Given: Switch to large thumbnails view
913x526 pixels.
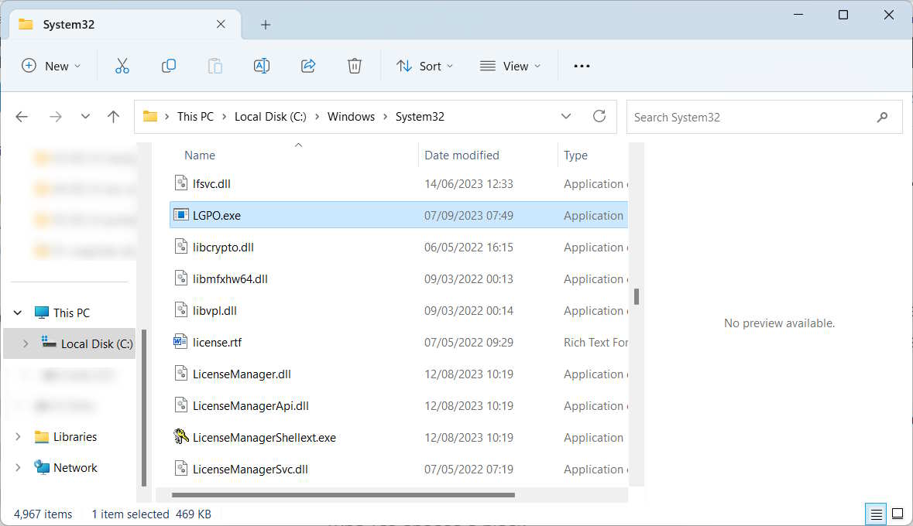Looking at the screenshot, I should point(898,514).
